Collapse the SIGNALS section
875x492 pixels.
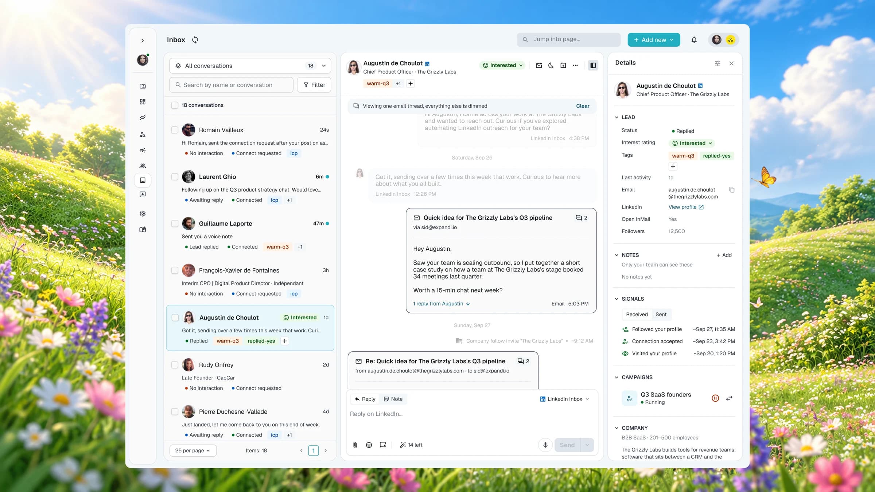(x=617, y=299)
